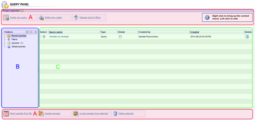The width and height of the screenshot is (255, 122).
Task: Click the Match panelist from file icon
Action: pos(6,113)
